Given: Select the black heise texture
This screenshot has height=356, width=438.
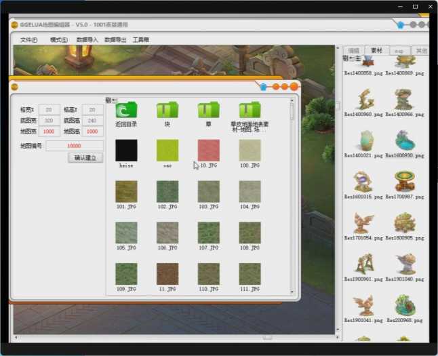Looking at the screenshot, I should [x=126, y=151].
